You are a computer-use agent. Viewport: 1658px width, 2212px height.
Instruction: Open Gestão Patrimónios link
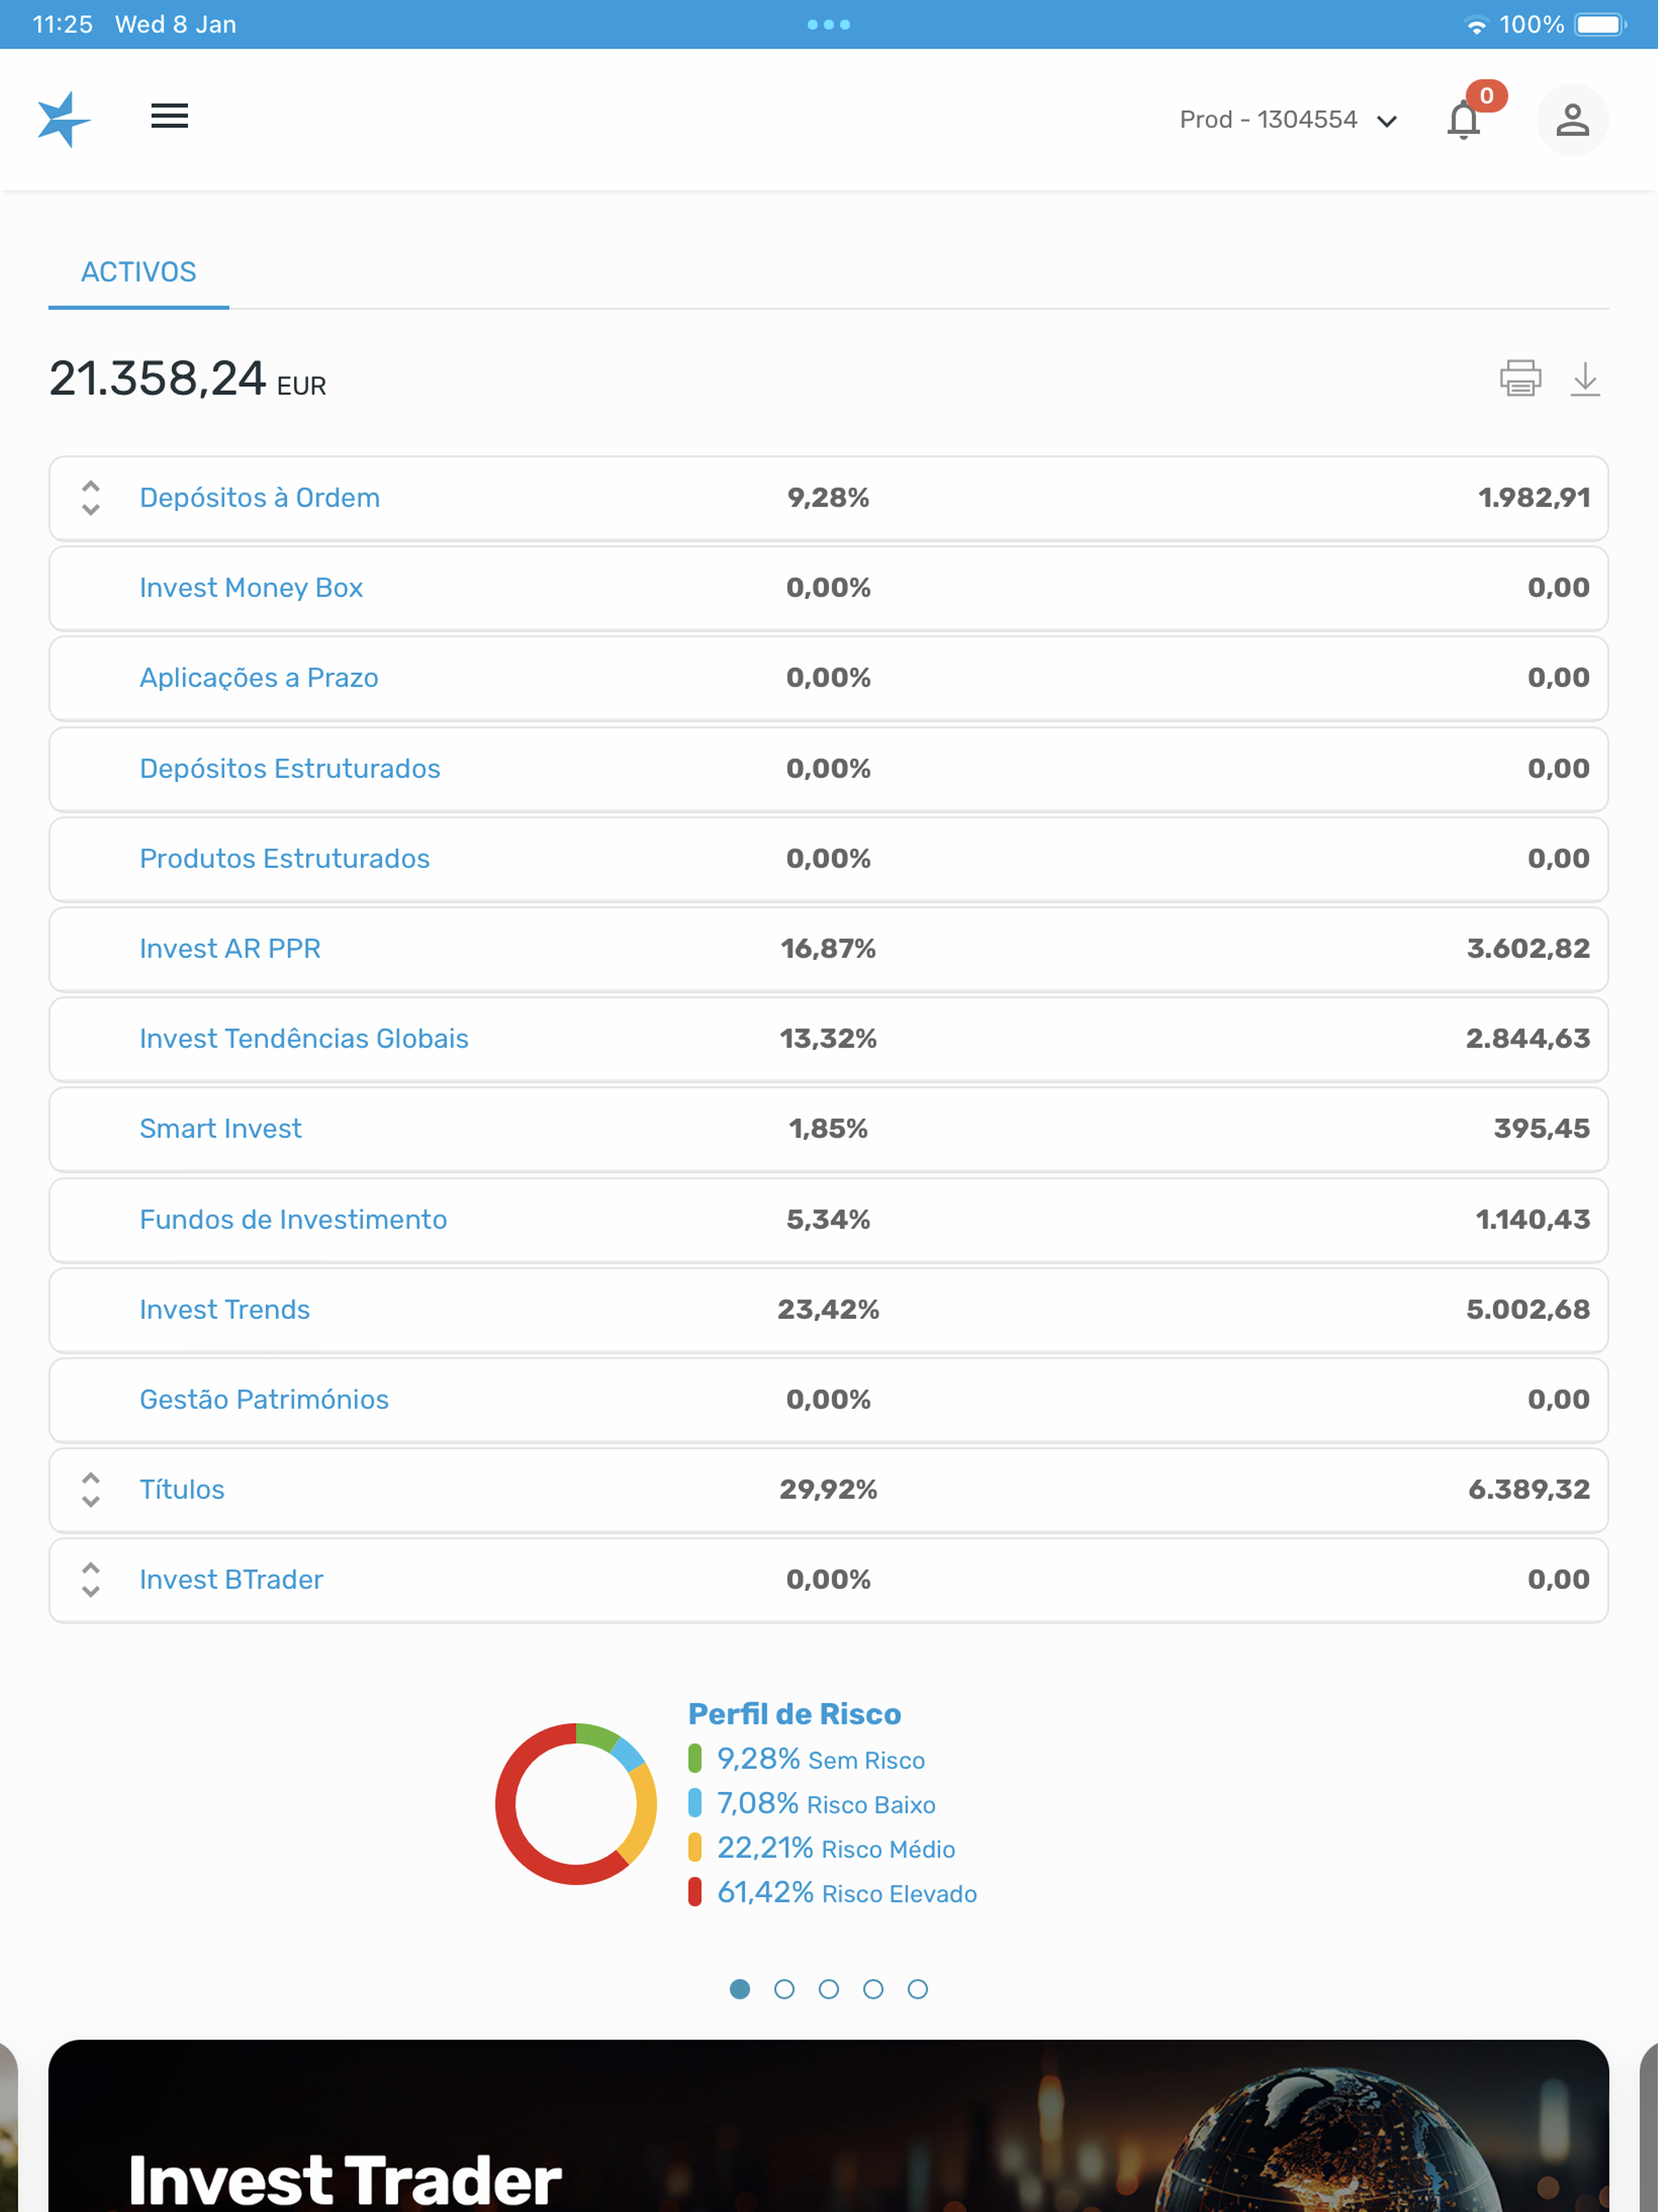(x=264, y=1399)
